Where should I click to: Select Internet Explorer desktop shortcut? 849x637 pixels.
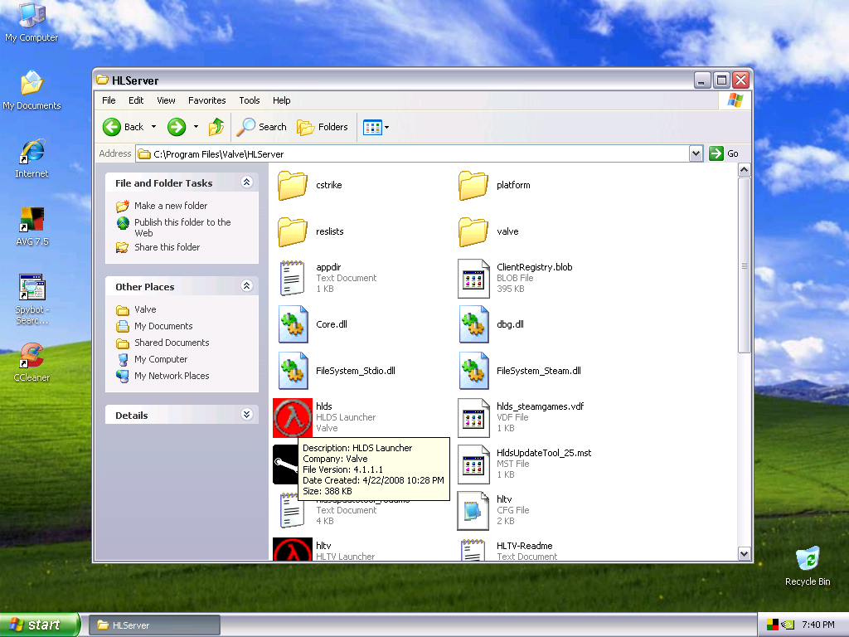click(x=32, y=159)
